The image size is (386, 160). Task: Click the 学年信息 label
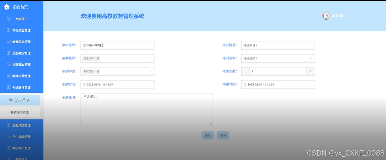pos(69,45)
